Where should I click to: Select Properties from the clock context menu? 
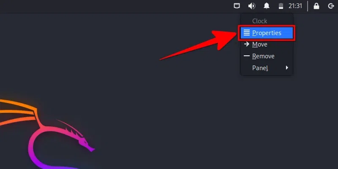click(x=267, y=33)
